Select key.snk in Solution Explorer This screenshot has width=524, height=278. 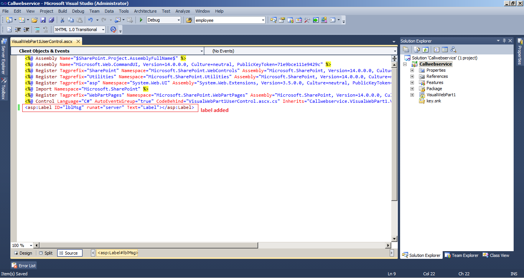(434, 101)
